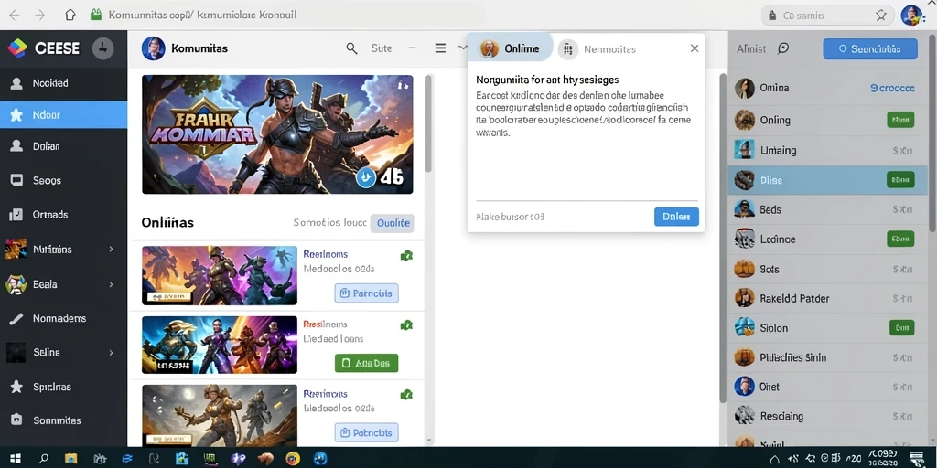Expand the Seliina sidebar chevron

click(x=111, y=353)
